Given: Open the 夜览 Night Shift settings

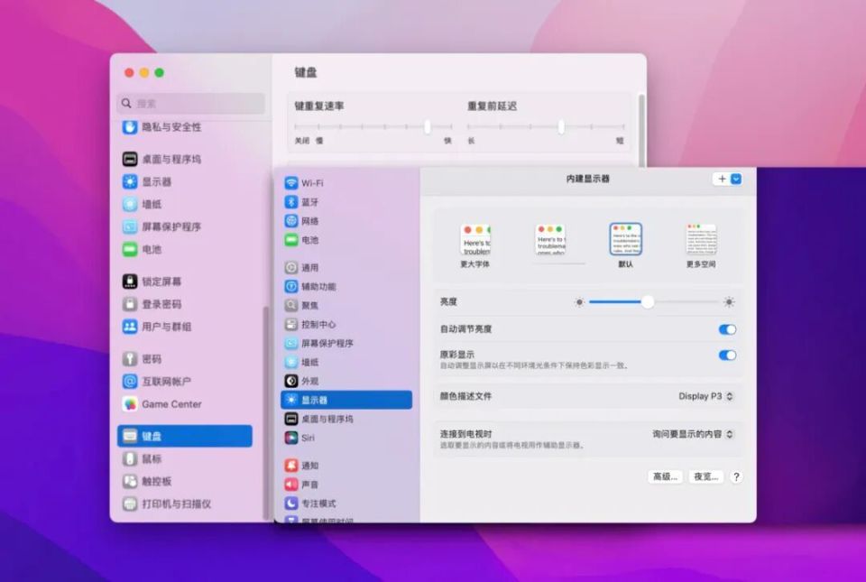Looking at the screenshot, I should [x=707, y=476].
